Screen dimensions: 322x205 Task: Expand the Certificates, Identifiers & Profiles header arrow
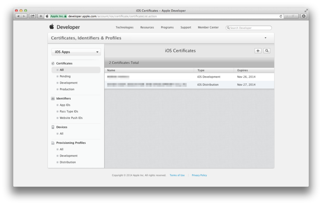click(x=265, y=38)
